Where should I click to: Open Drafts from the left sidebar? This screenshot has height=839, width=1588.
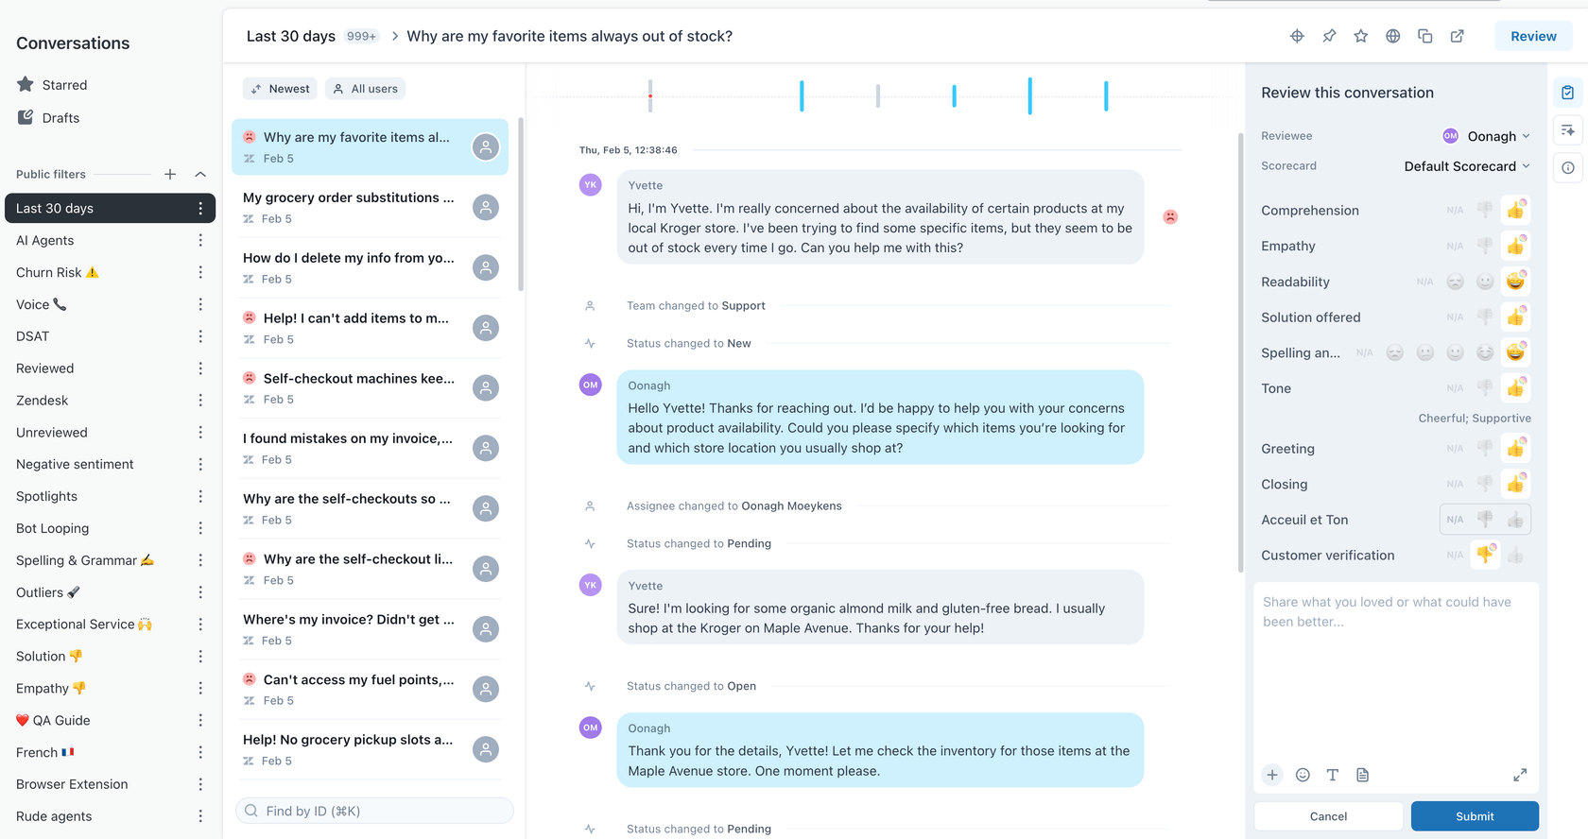[x=60, y=117]
